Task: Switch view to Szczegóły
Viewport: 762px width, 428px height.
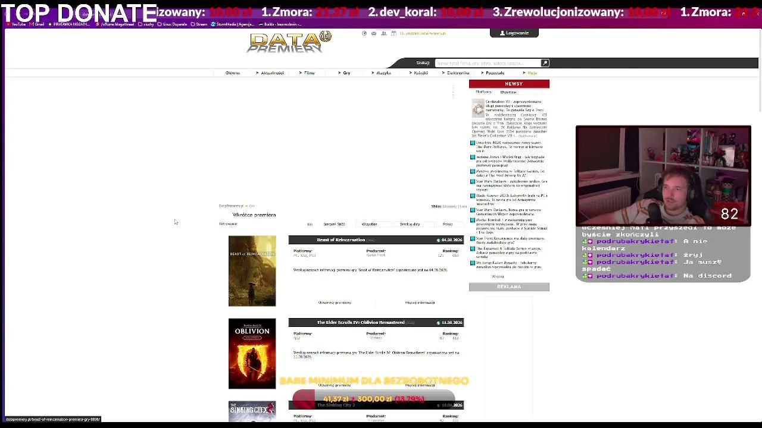Action: click(x=449, y=206)
